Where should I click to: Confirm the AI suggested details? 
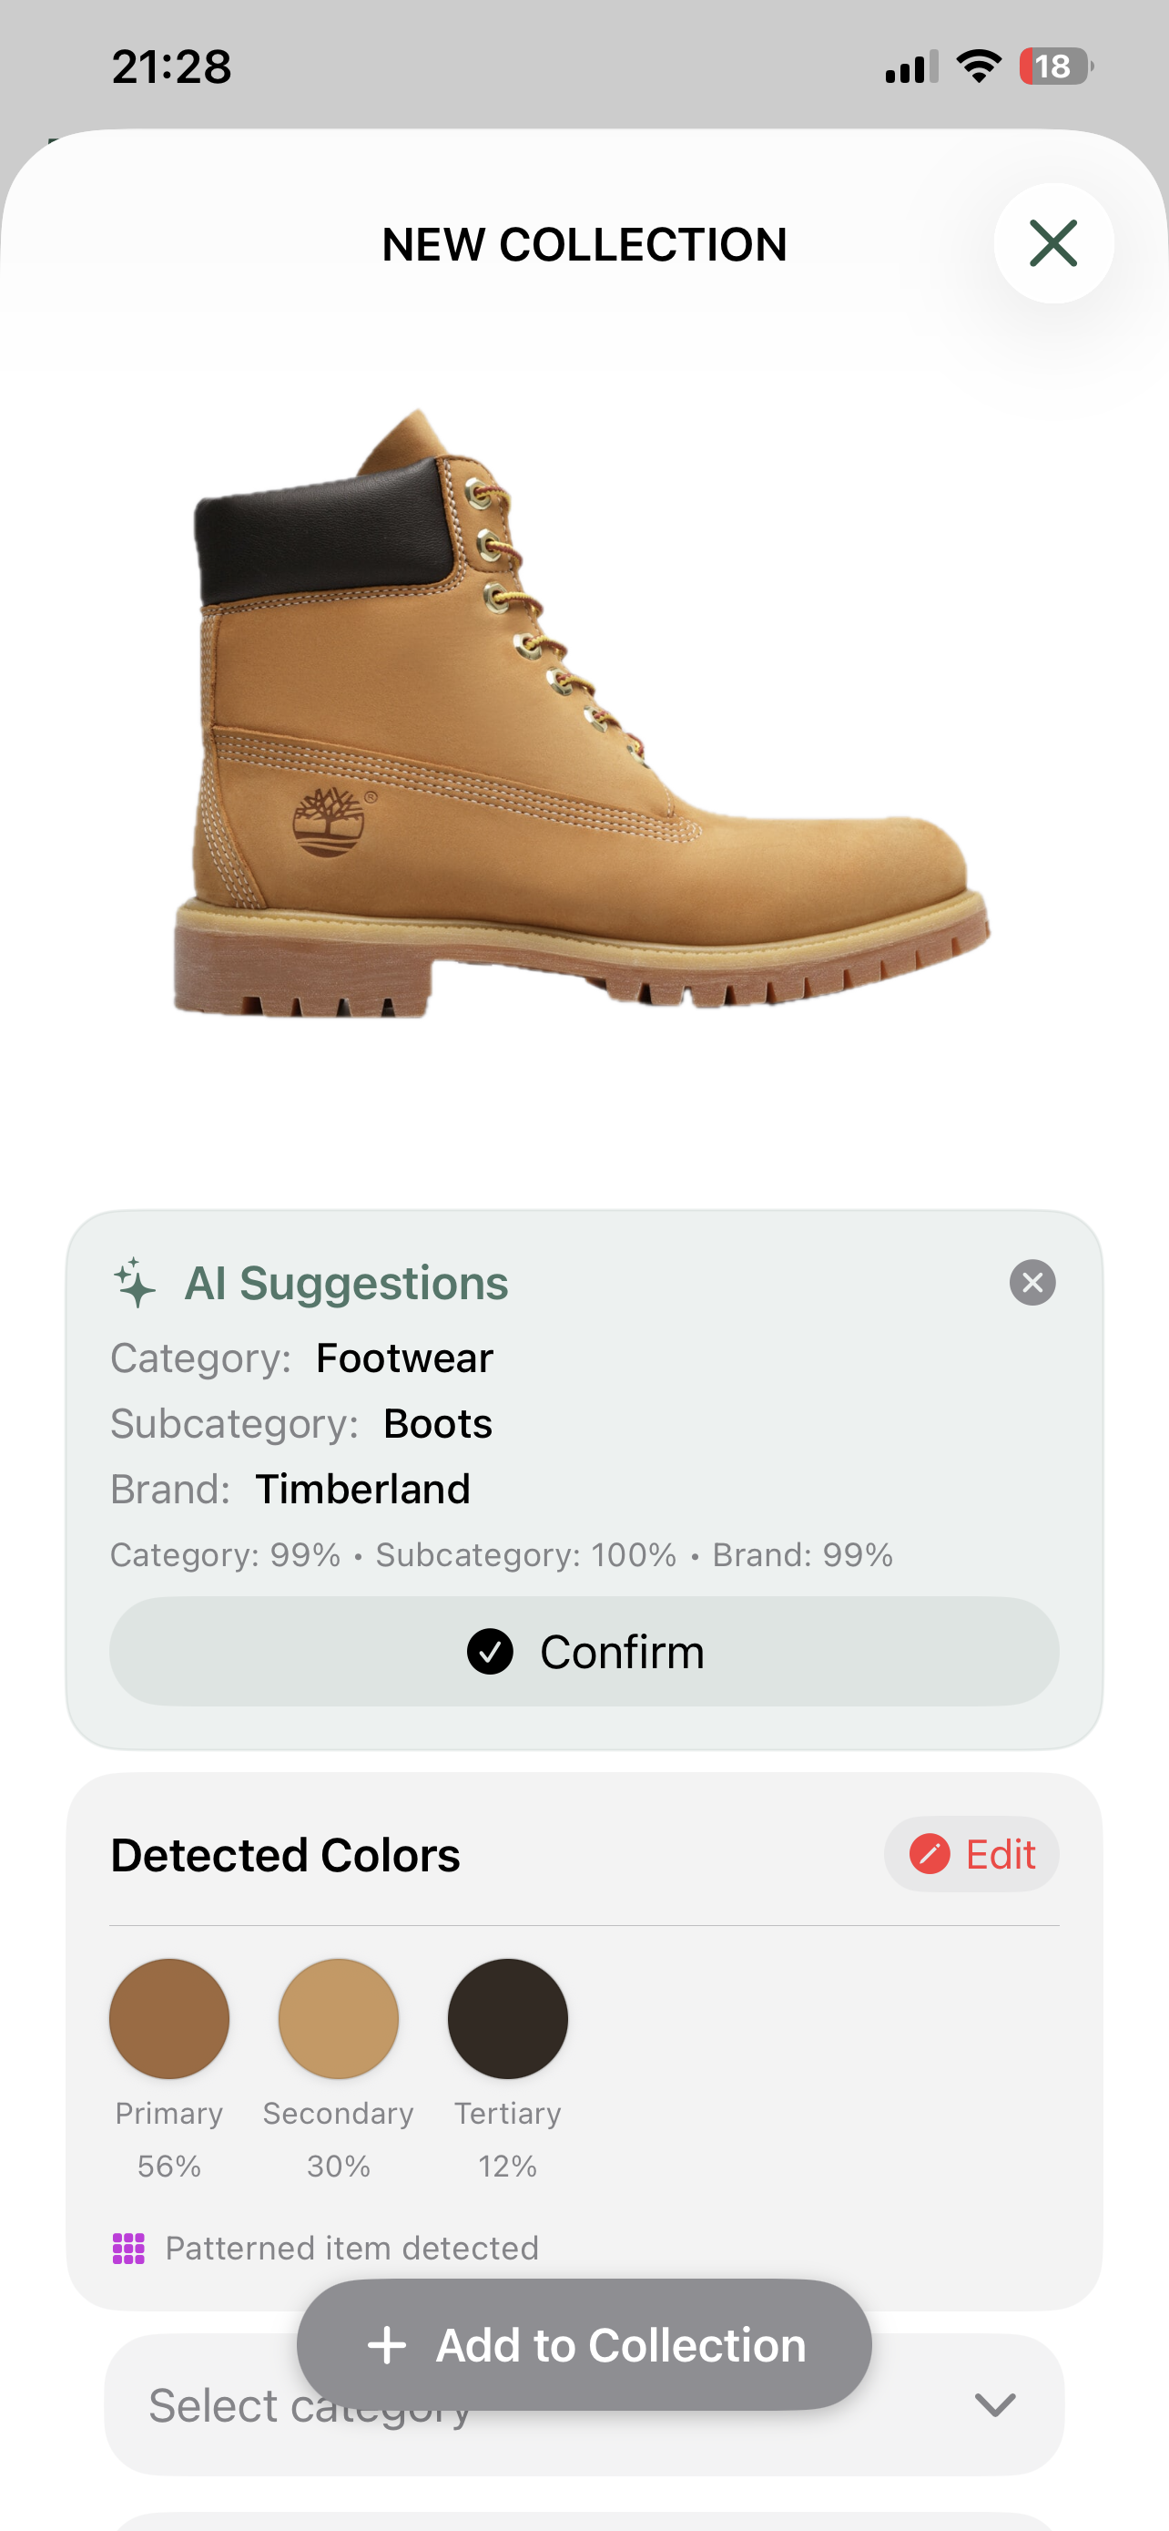(x=583, y=1651)
